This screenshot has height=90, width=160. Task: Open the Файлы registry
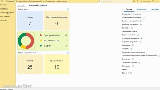(124, 69)
